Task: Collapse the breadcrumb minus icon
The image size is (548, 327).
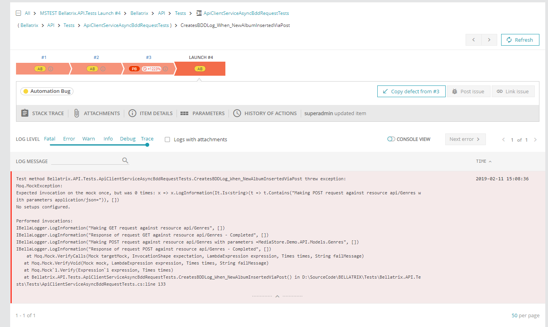Action: pos(18,13)
